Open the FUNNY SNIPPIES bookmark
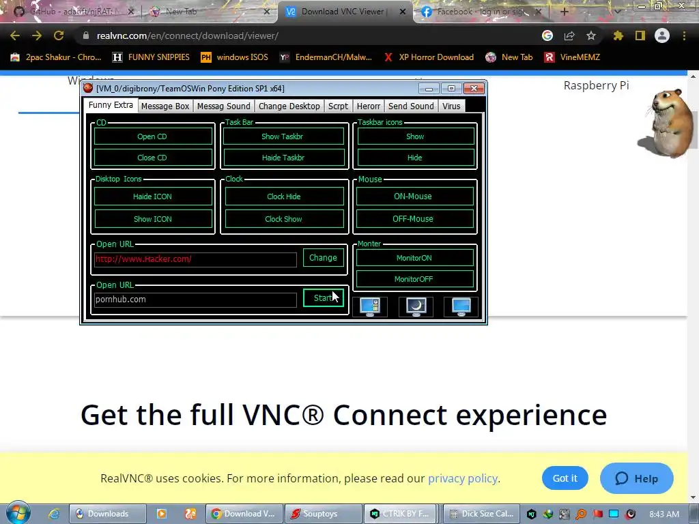Viewport: 699px width, 524px height. point(151,57)
